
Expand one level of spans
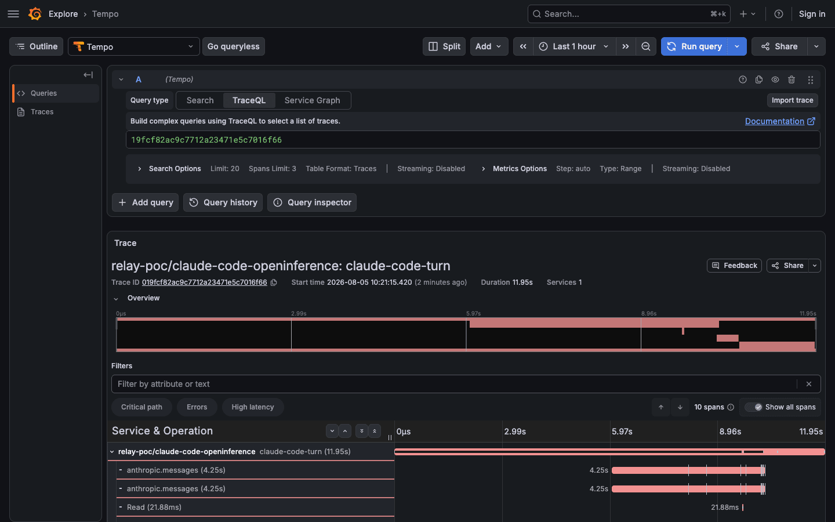click(x=332, y=431)
